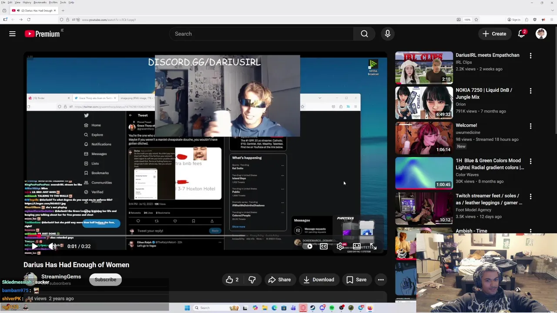Click the YouTube search input field

click(261, 34)
